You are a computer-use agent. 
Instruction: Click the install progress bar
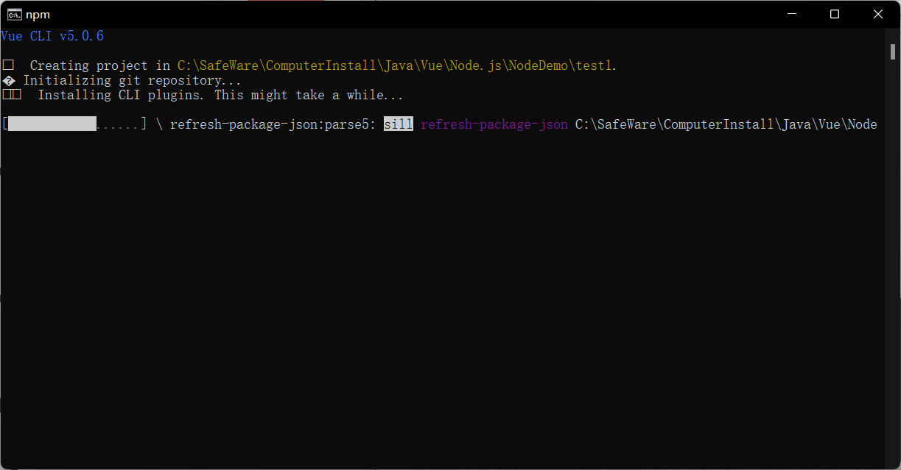(74, 124)
